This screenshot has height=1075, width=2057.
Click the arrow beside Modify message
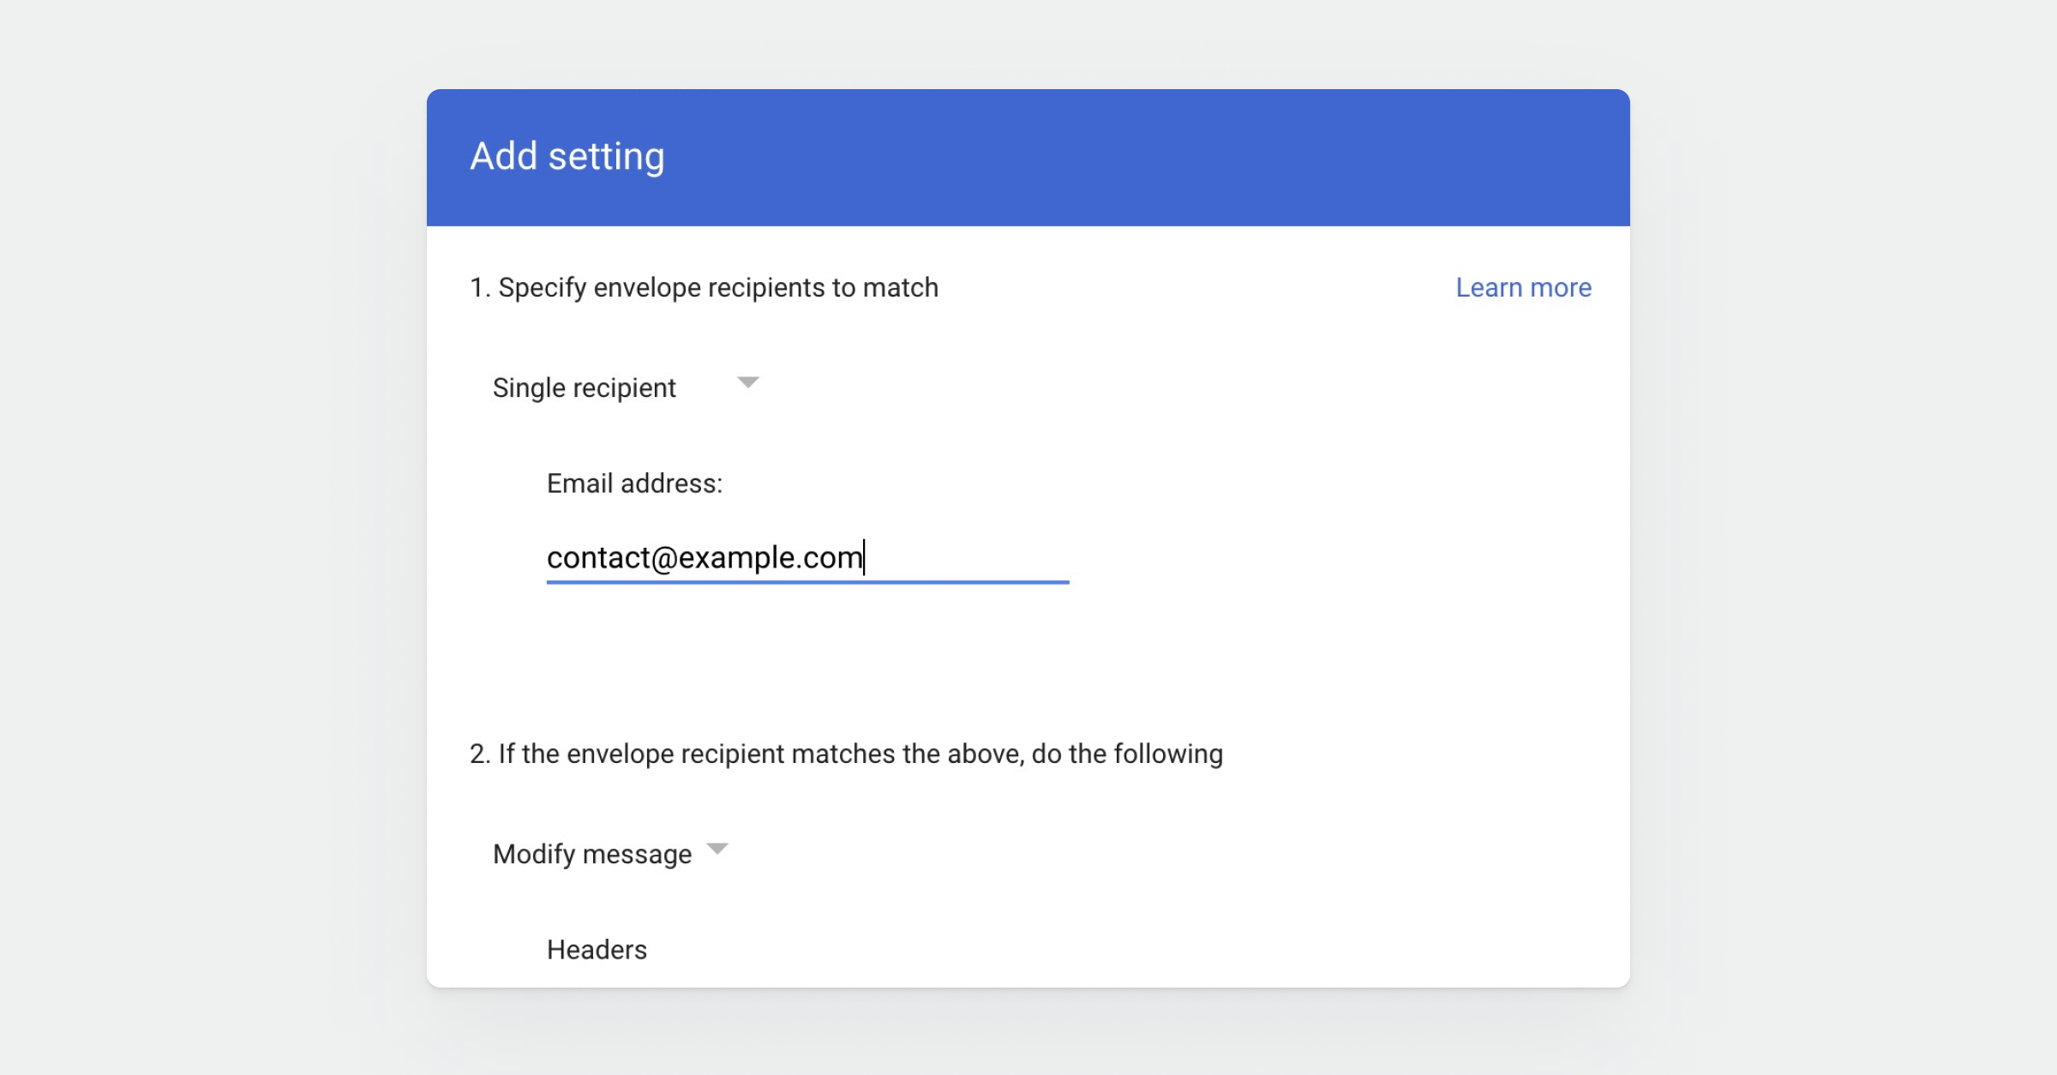tap(717, 849)
